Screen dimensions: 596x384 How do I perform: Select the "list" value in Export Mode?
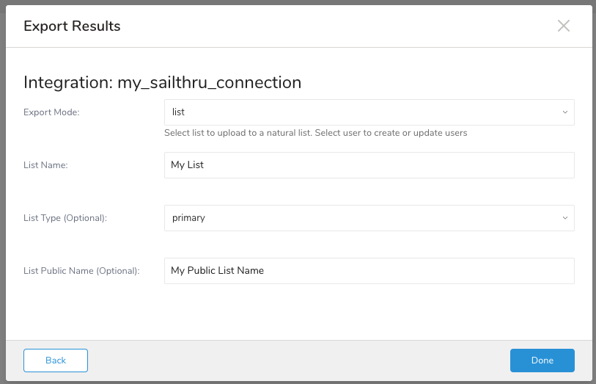(178, 112)
